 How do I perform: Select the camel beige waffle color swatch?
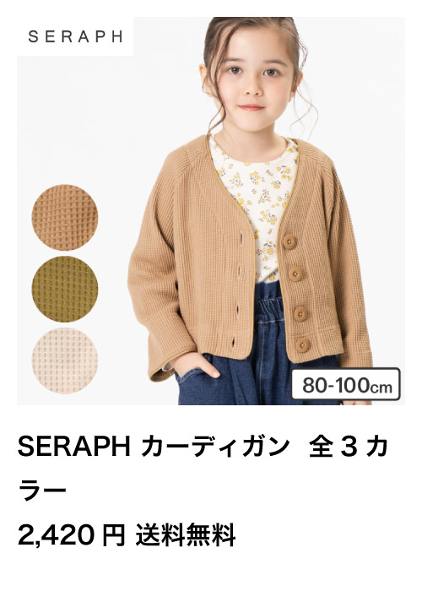pos(65,218)
